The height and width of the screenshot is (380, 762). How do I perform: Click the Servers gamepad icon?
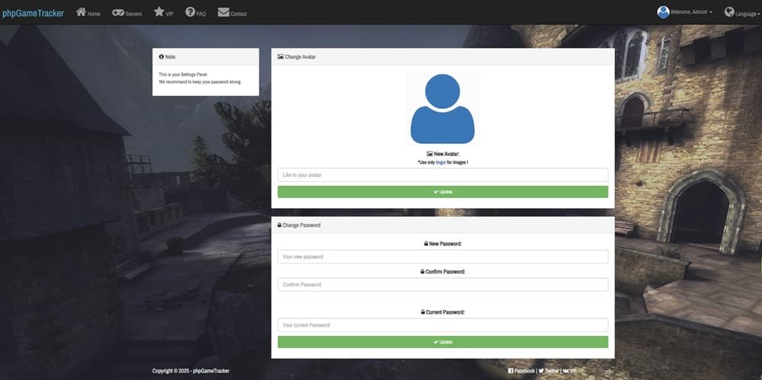pyautogui.click(x=118, y=12)
